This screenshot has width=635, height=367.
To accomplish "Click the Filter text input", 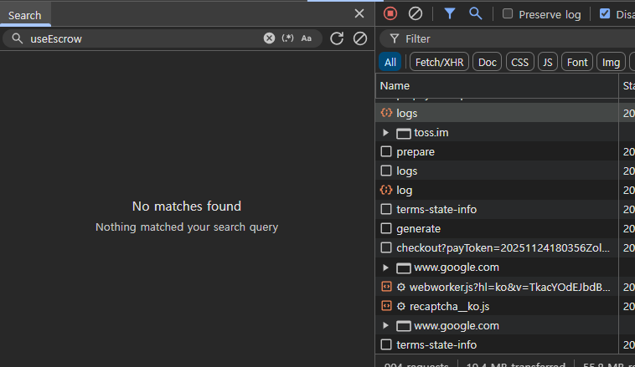I will tap(503, 38).
